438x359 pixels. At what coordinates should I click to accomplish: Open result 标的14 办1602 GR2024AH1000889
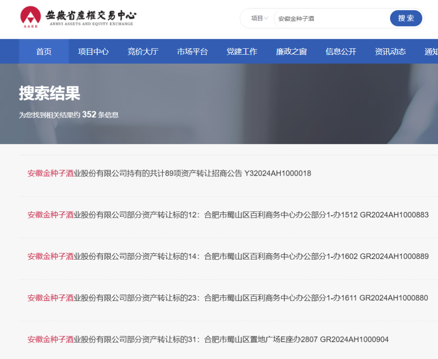(228, 256)
